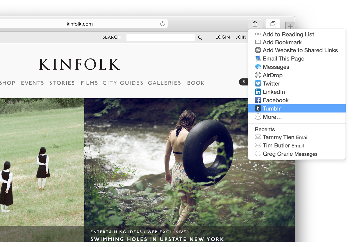Share page via AirDrop entry
The width and height of the screenshot is (357, 247).
pyautogui.click(x=297, y=75)
